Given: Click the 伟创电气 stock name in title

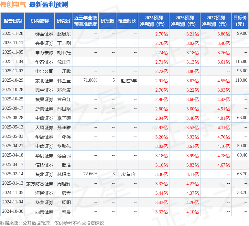Looking at the screenshot, I should tap(13, 5).
